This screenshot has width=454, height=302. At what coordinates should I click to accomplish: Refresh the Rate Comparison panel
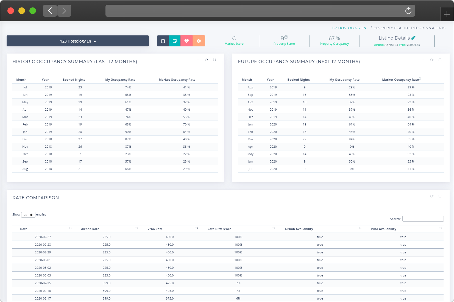pyautogui.click(x=432, y=196)
